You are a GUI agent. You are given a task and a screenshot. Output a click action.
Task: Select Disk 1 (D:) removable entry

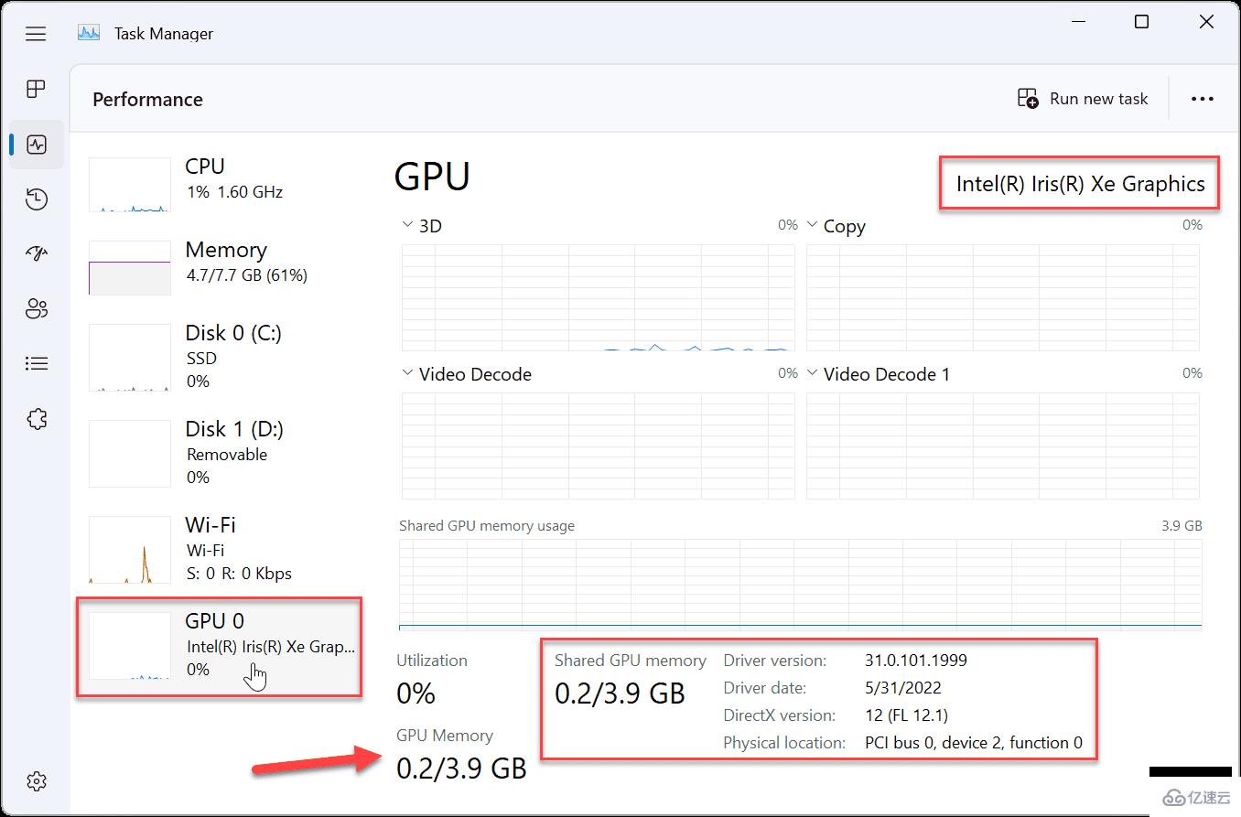220,453
